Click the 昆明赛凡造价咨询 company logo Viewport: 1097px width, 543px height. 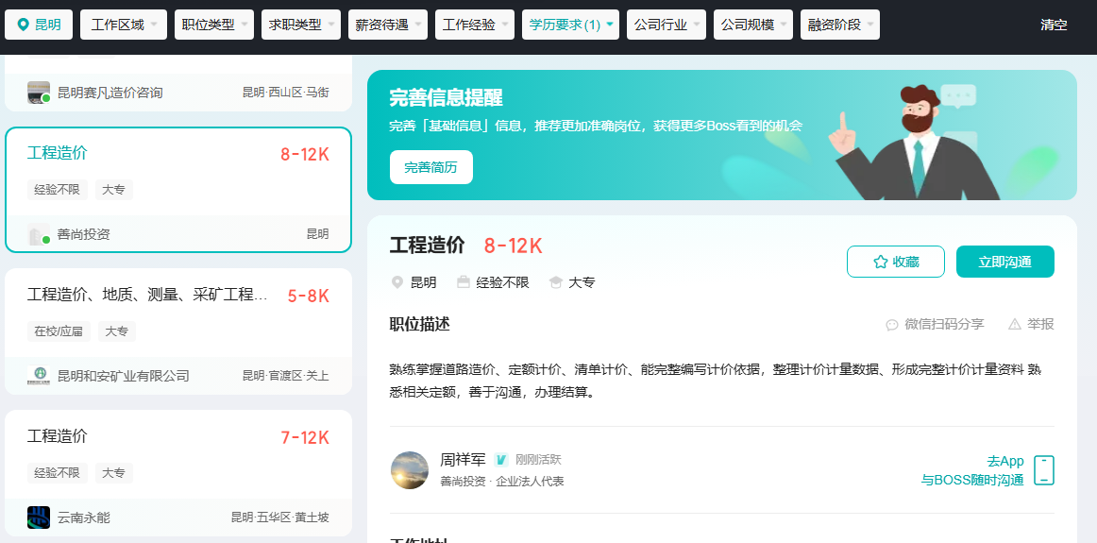pyautogui.click(x=39, y=93)
